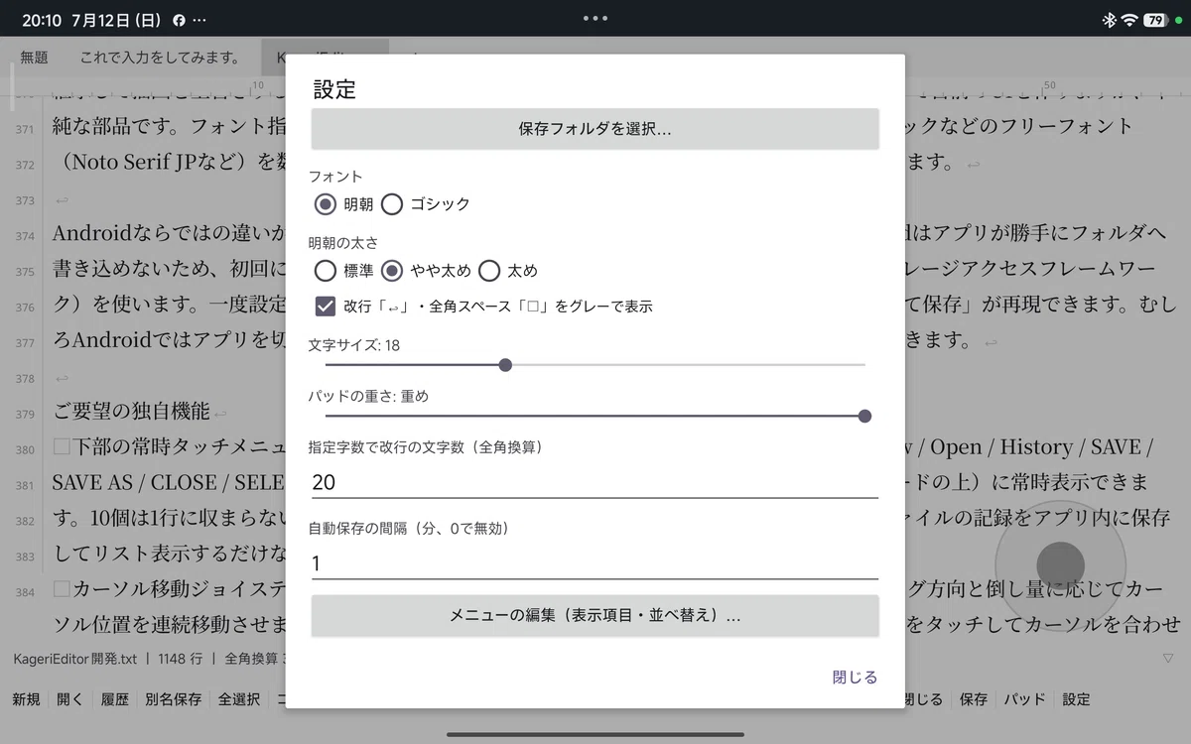This screenshot has width=1191, height=744.
Task: Tap 全選択 in bottom menu
Action: (239, 699)
